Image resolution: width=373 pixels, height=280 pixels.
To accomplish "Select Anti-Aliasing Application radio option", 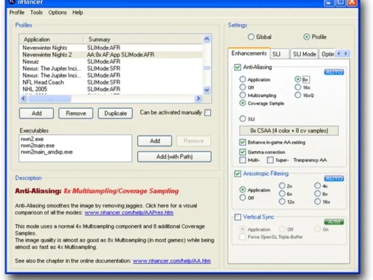I will 242,79.
